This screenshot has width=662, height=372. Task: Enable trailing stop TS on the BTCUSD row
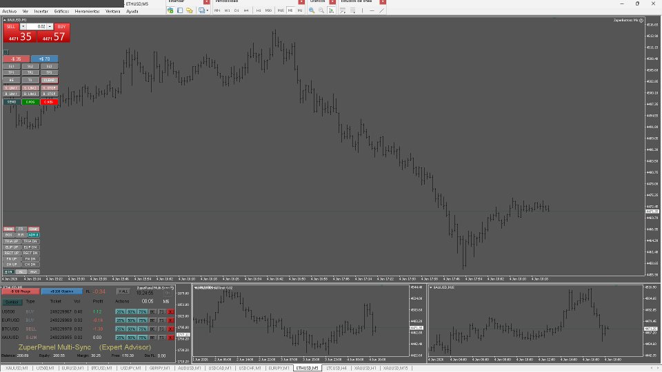(161, 329)
